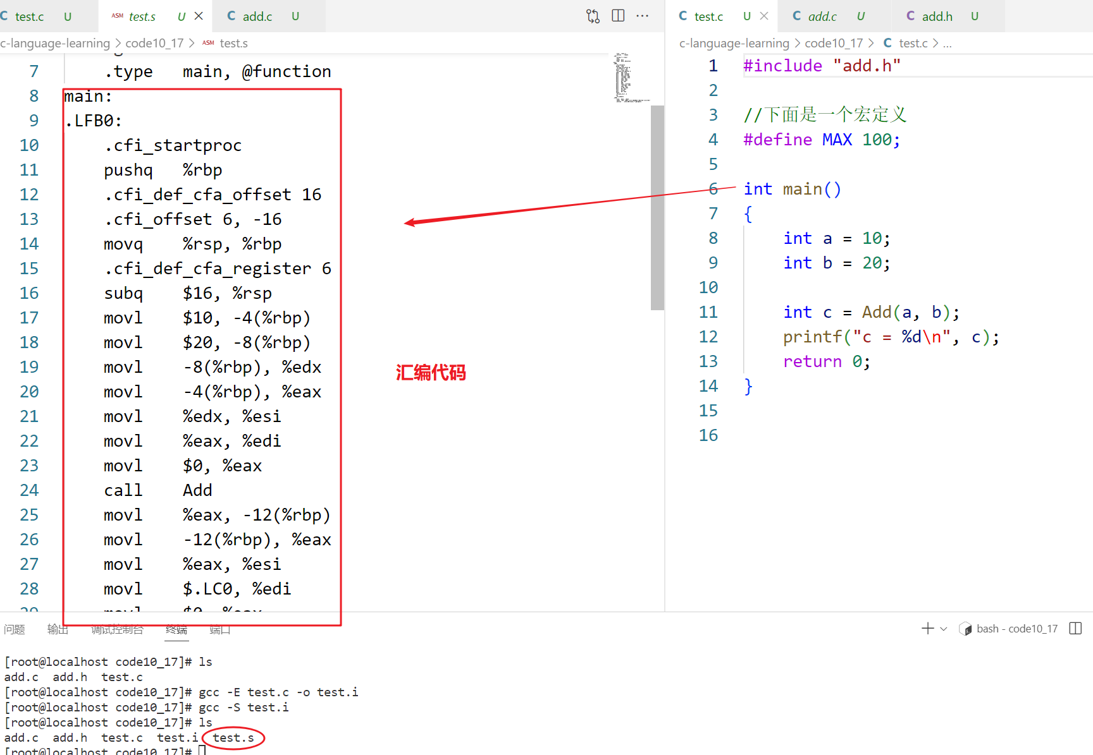The height and width of the screenshot is (755, 1093).
Task: Click 'int a = 10;' line
Action: 837,238
